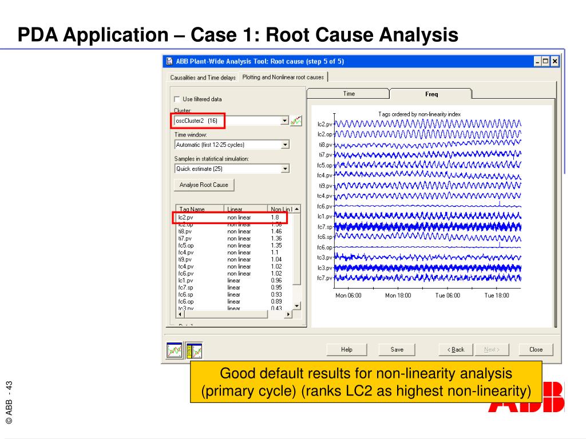Click the tag list scroll up arrow
Image resolution: width=586 pixels, height=439 pixels.
[x=297, y=209]
